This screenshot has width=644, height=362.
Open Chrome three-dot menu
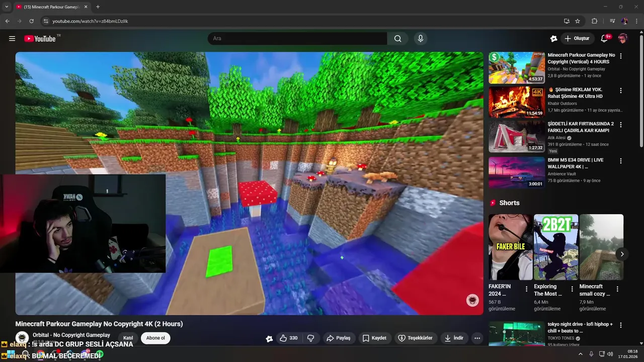pos(637,21)
